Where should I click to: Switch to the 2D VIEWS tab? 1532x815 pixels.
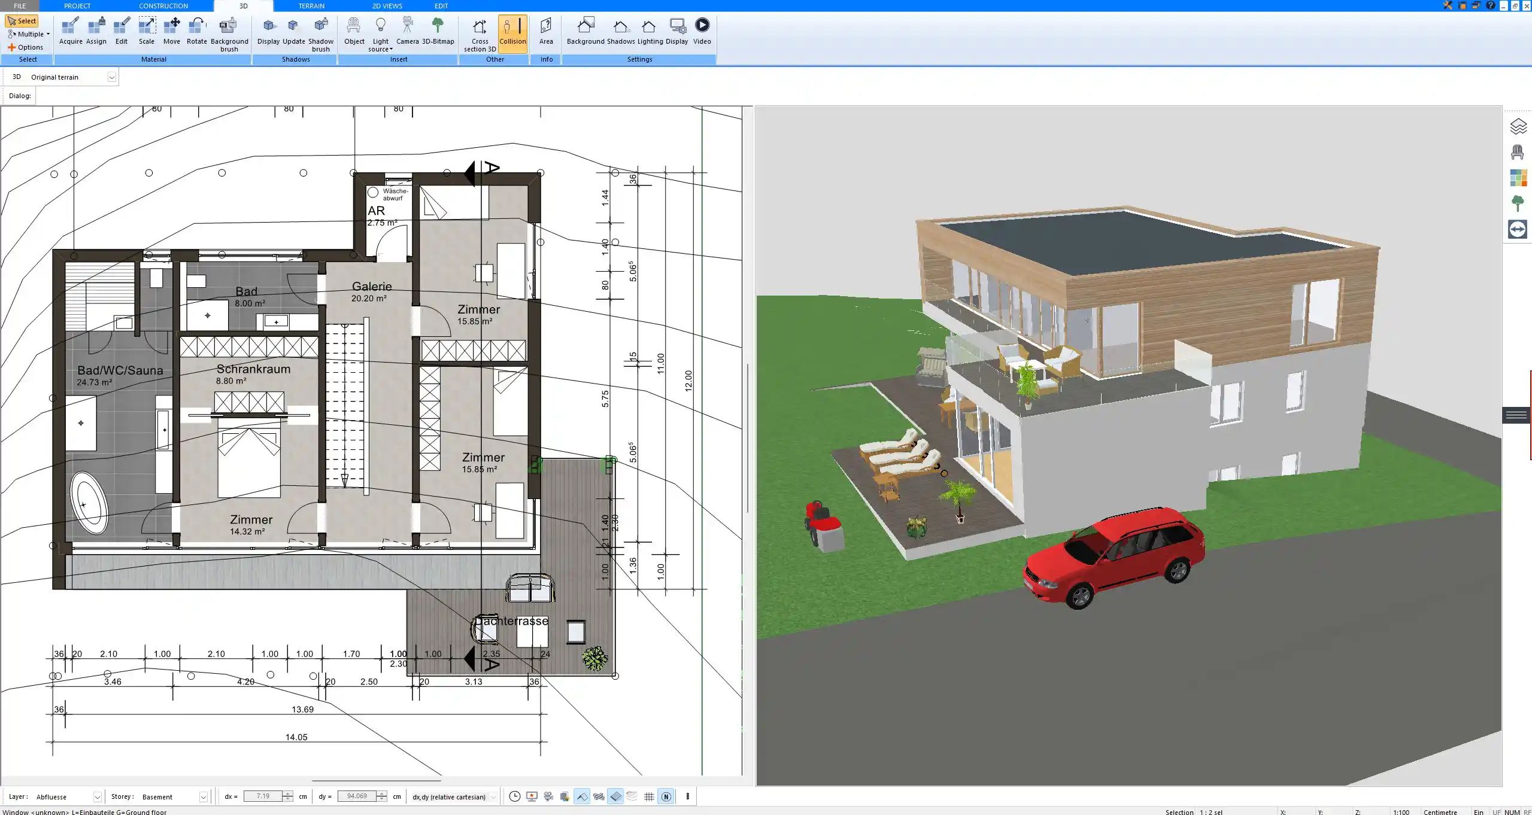click(387, 5)
